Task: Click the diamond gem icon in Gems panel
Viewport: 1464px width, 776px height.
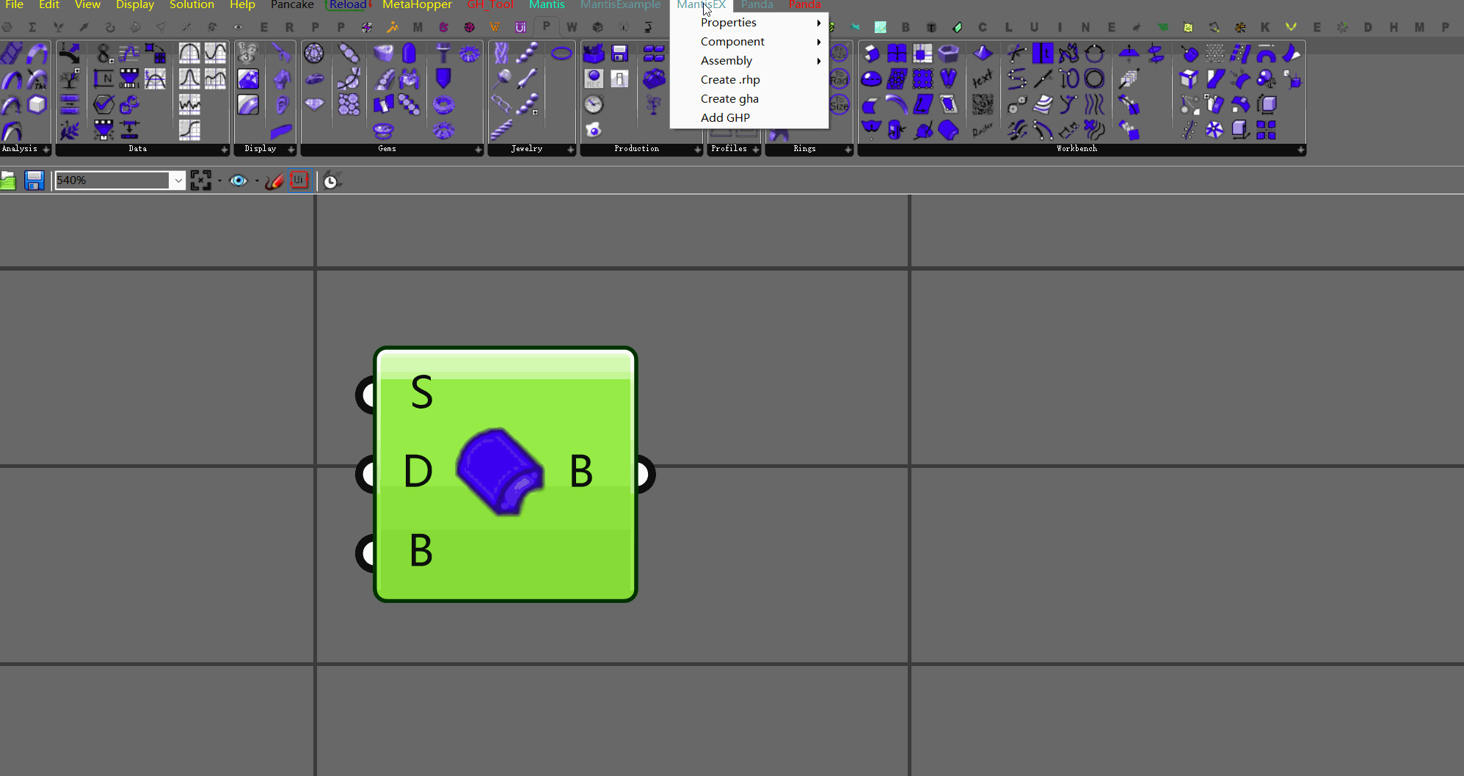Action: point(315,104)
